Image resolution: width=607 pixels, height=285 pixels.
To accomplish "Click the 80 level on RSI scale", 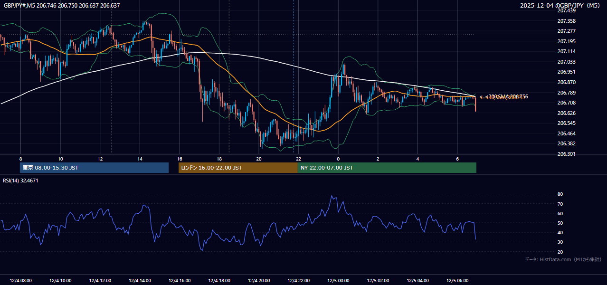I will click(560, 194).
